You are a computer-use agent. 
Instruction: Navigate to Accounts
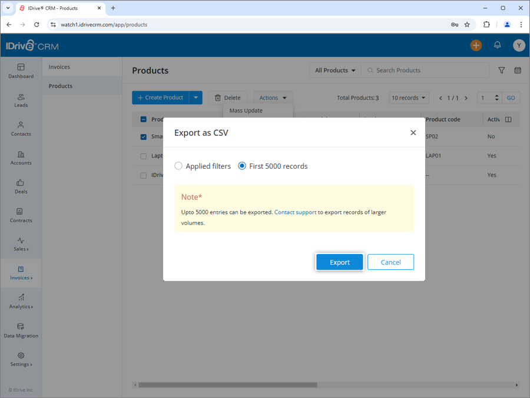pyautogui.click(x=21, y=158)
